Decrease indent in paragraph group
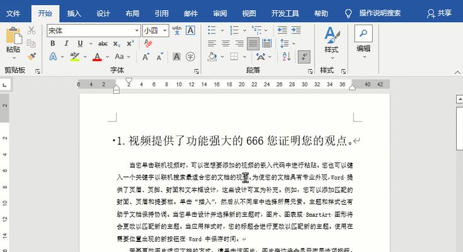The height and width of the screenshot is (252, 463). click(282, 30)
